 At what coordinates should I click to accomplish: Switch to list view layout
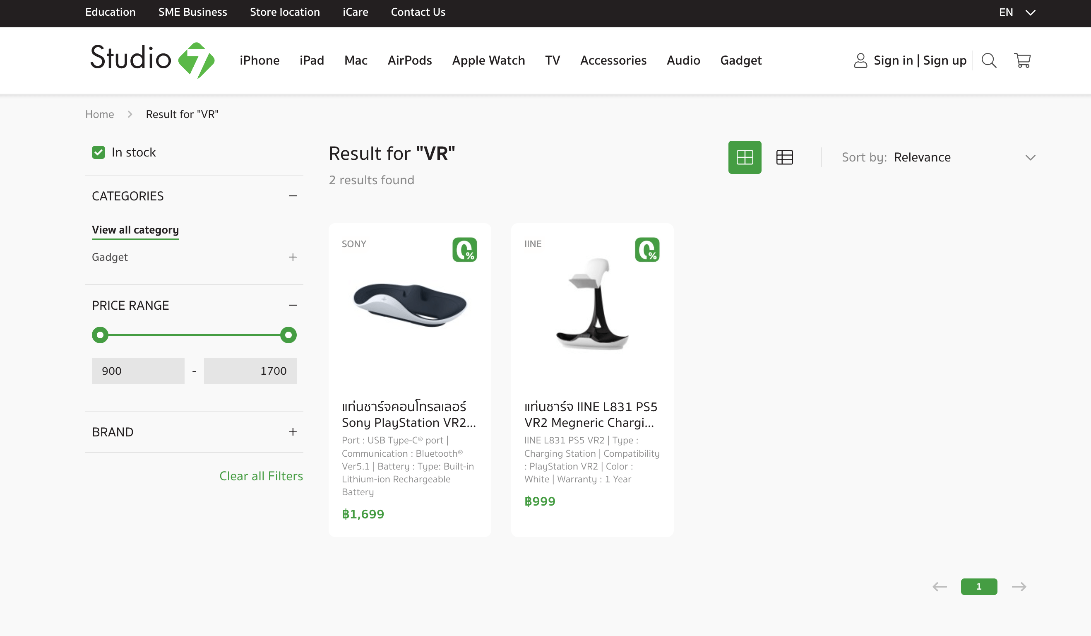point(784,157)
